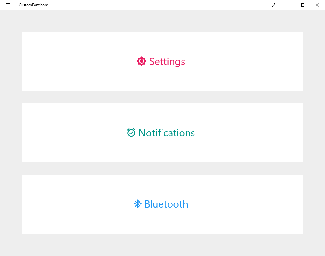Click the blue Bluetooth icon
The height and width of the screenshot is (256, 325).
(137, 204)
